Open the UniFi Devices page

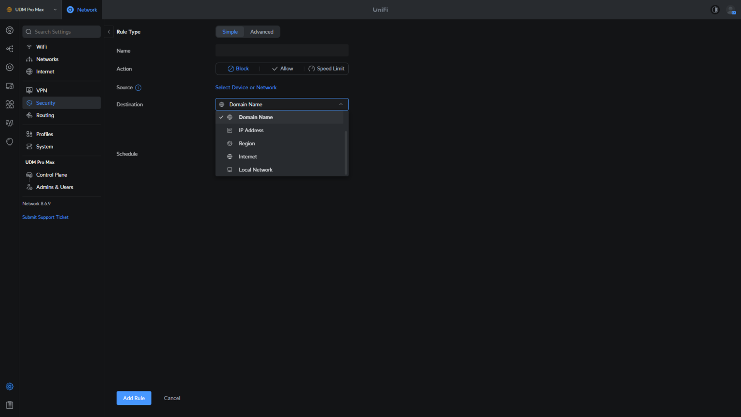click(9, 67)
